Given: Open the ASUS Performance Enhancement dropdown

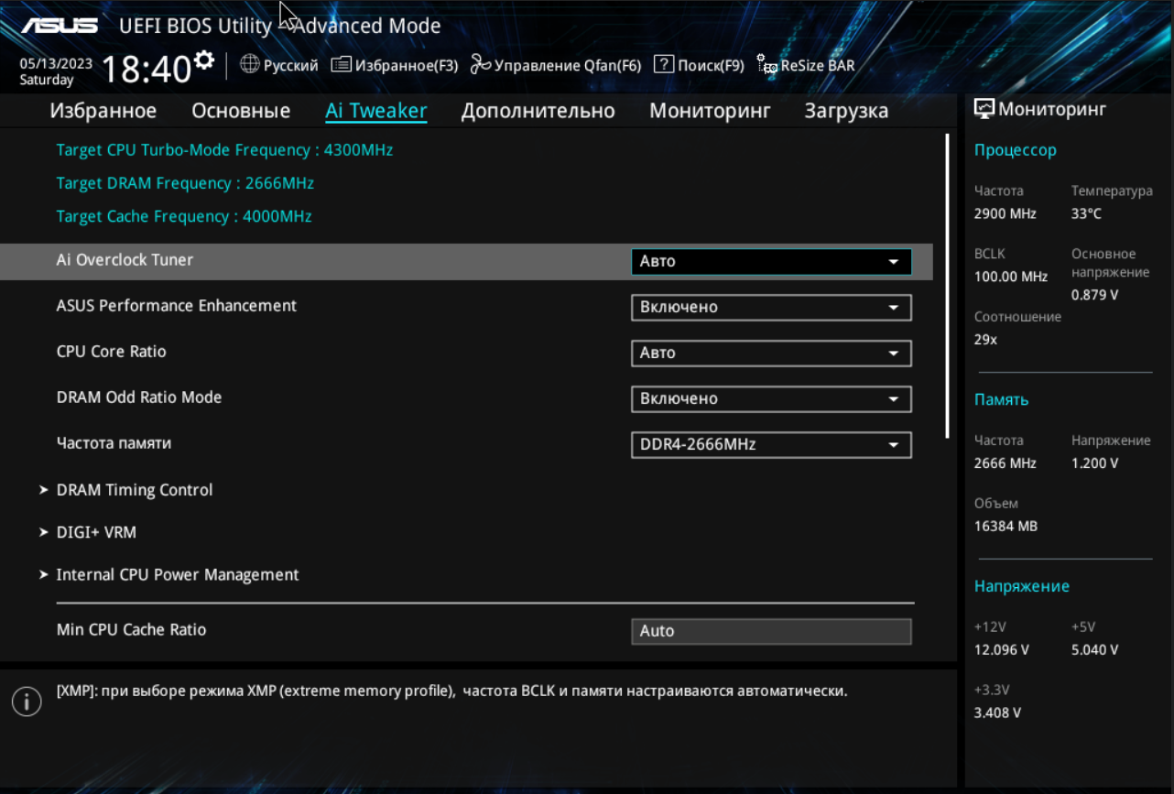Looking at the screenshot, I should 771,308.
